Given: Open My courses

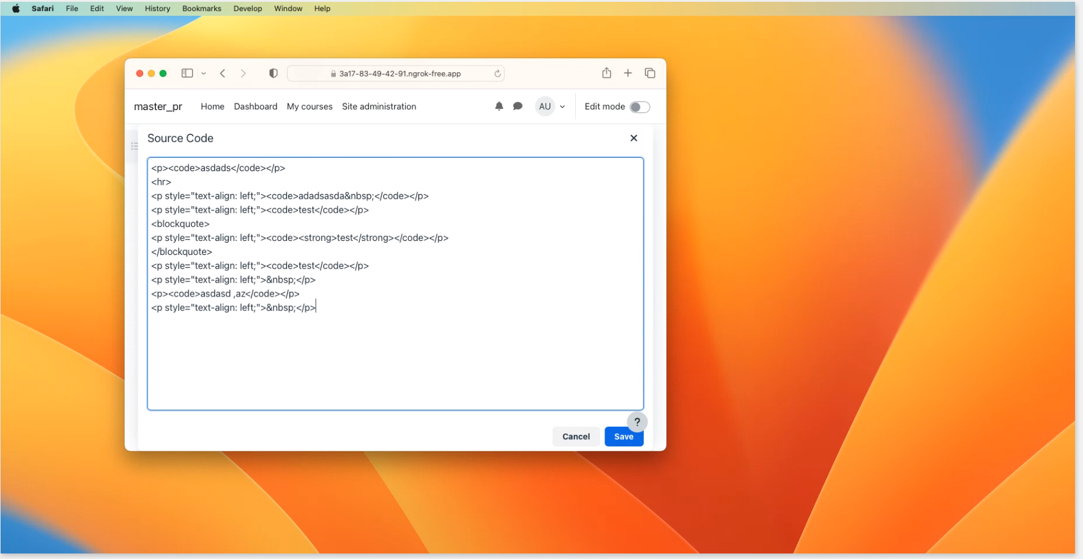Looking at the screenshot, I should point(310,106).
